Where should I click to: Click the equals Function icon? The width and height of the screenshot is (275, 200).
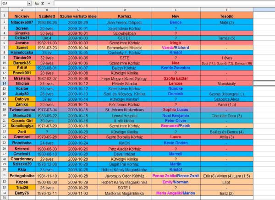tap(49, 3)
